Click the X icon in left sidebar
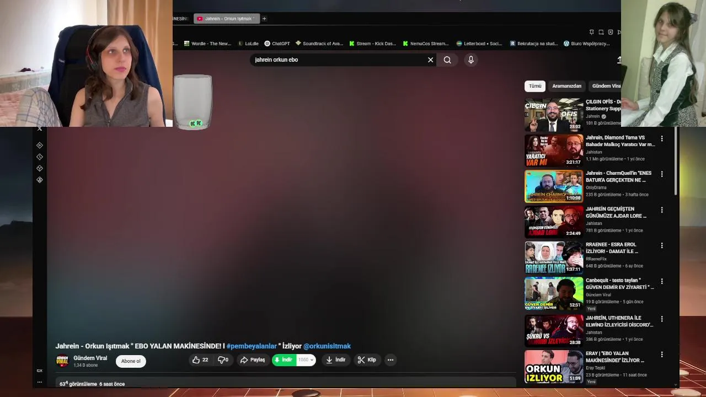 click(x=40, y=128)
